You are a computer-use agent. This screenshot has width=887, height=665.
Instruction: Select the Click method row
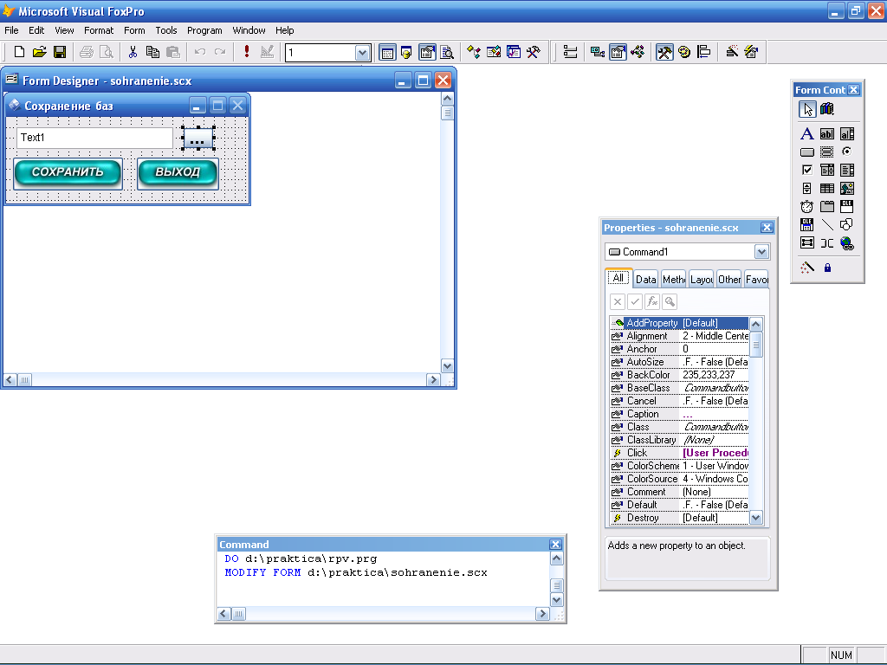coord(679,453)
